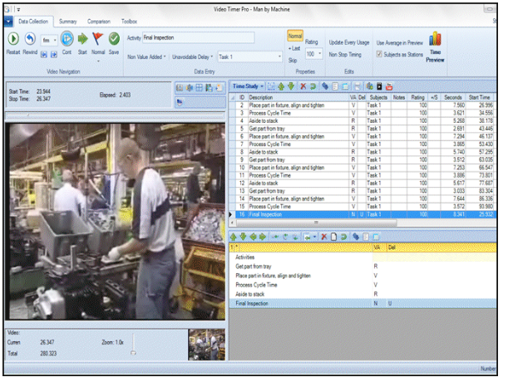
Task: Click left arrow in activities toolbar
Action: 253,237
